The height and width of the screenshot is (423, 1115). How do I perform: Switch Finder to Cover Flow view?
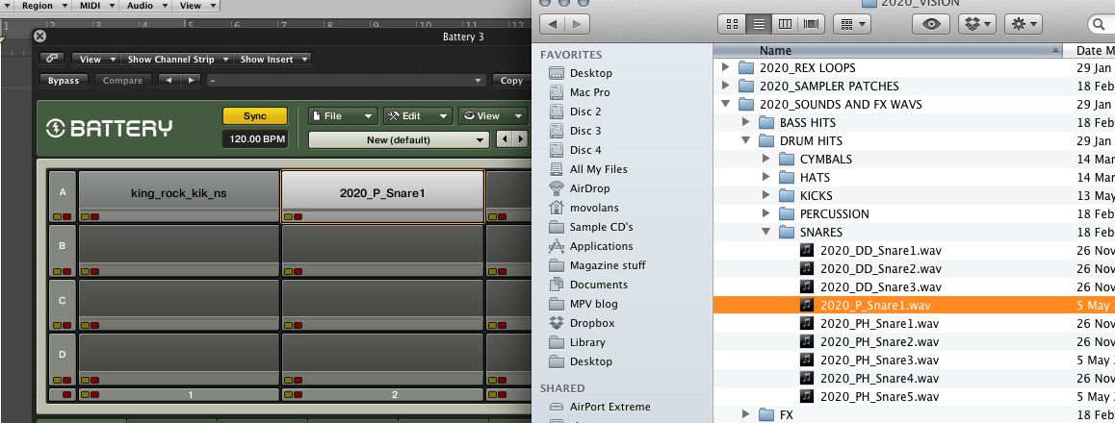tap(811, 24)
